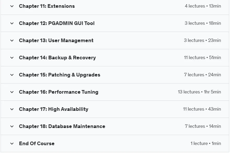
Task: Open Chapter 17: High Availability title
Action: [x=54, y=109]
